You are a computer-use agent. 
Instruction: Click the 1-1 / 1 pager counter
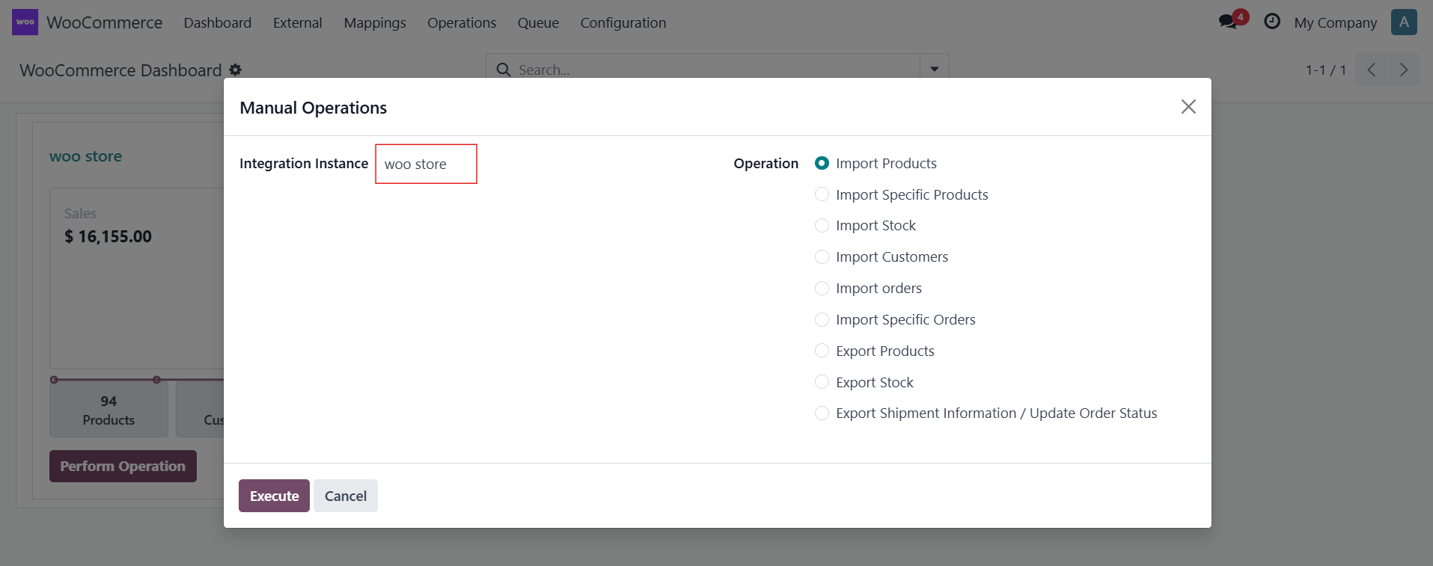(1326, 70)
